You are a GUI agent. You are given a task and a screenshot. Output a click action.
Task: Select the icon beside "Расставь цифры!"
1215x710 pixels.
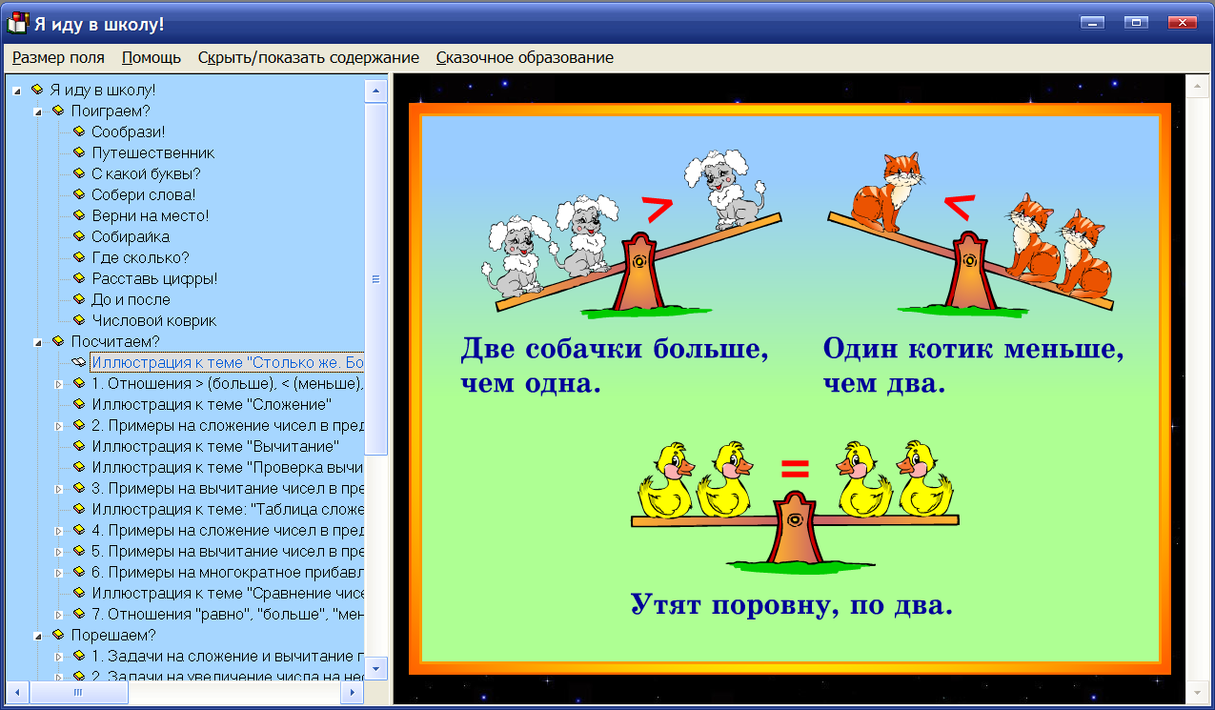(x=79, y=278)
